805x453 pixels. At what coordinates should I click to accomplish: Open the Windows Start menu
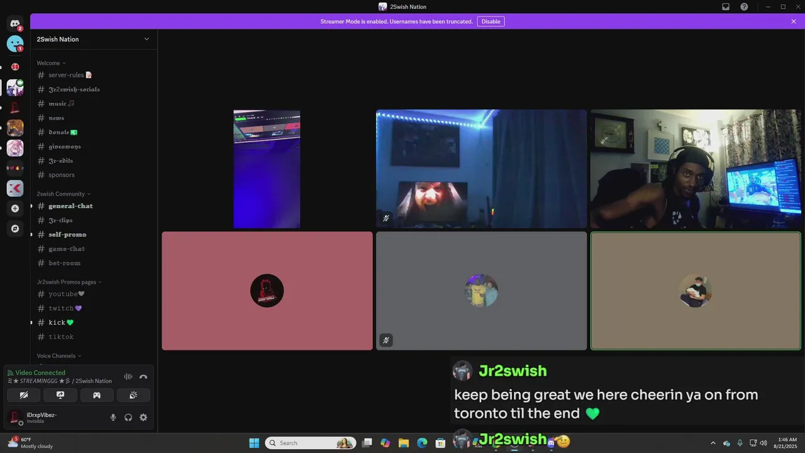[254, 443]
